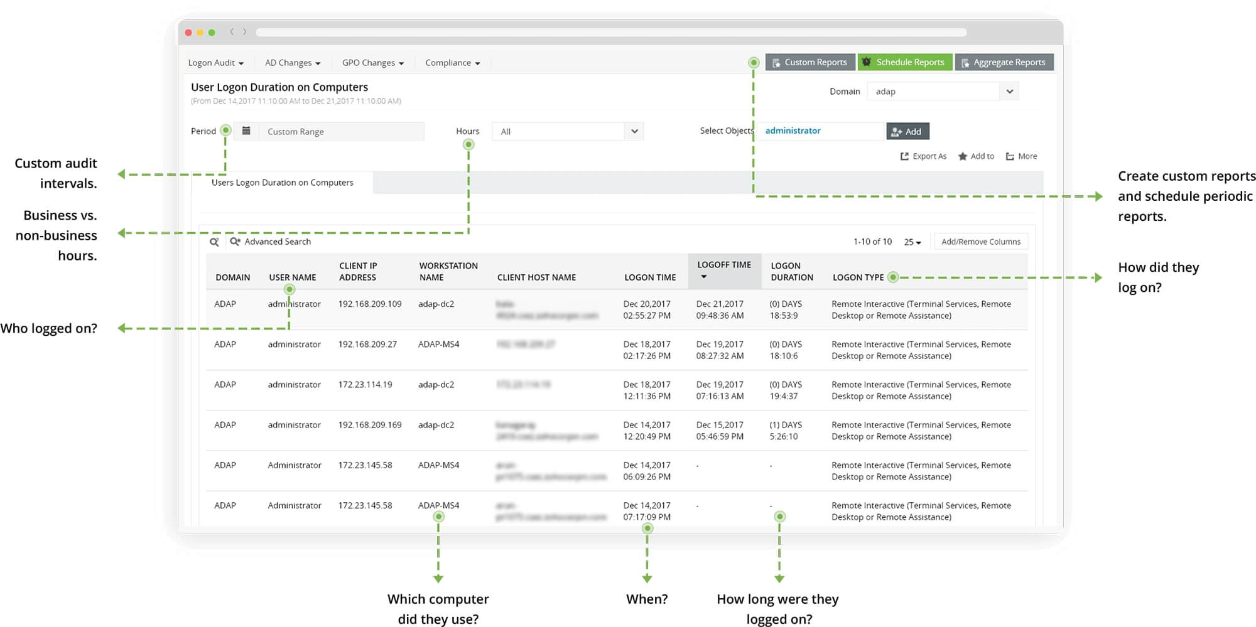
Task: Select the Users Logon Duration on Computers tab
Action: click(x=282, y=182)
